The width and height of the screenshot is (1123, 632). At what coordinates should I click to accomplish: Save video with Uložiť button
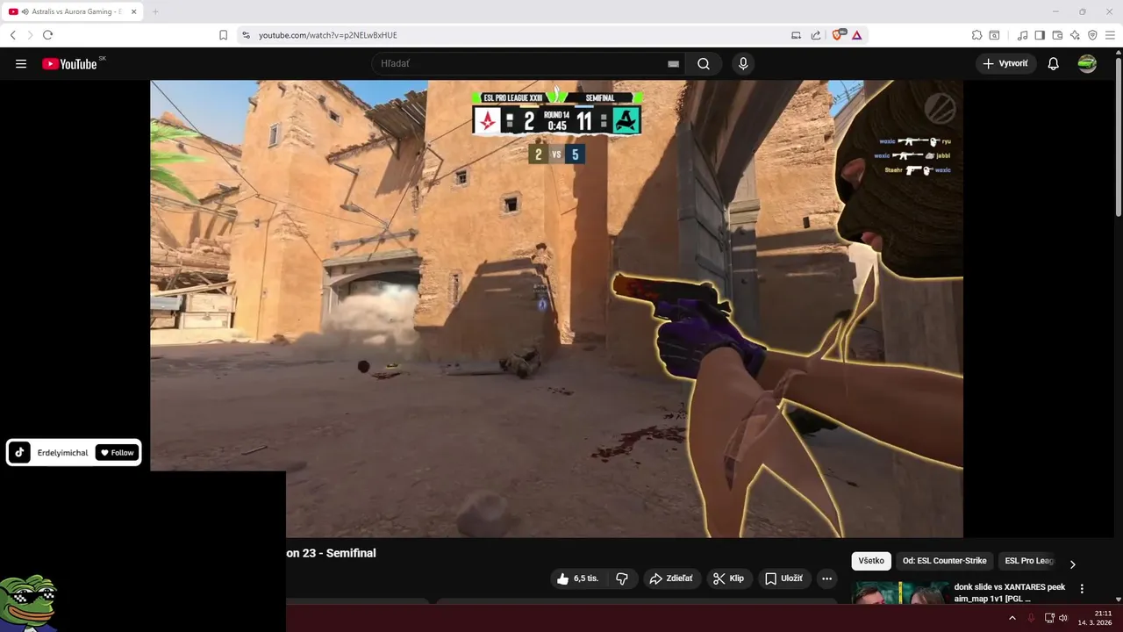click(x=784, y=578)
